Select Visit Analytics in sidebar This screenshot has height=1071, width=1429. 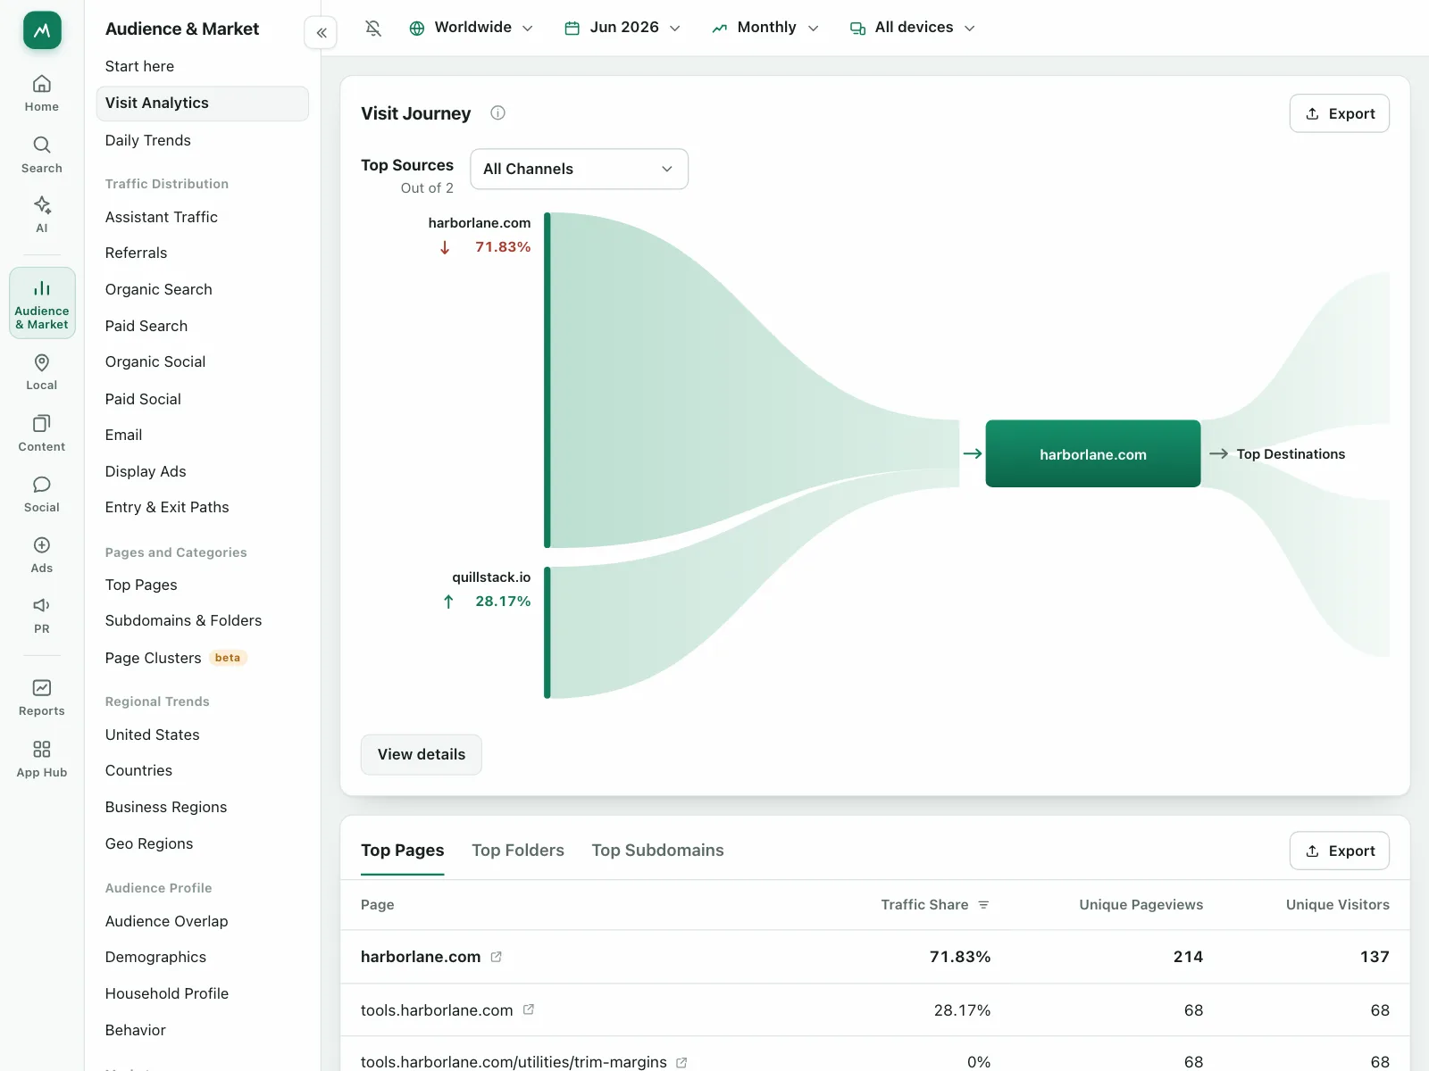(x=202, y=104)
